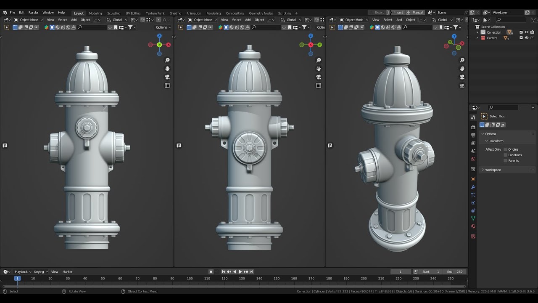Viewport: 538px width, 303px height.
Task: Click the Select Box tool in properties
Action: 484,116
